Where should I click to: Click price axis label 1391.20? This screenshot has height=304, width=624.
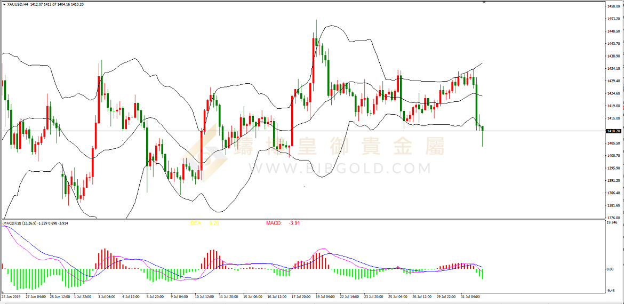(x=613, y=181)
